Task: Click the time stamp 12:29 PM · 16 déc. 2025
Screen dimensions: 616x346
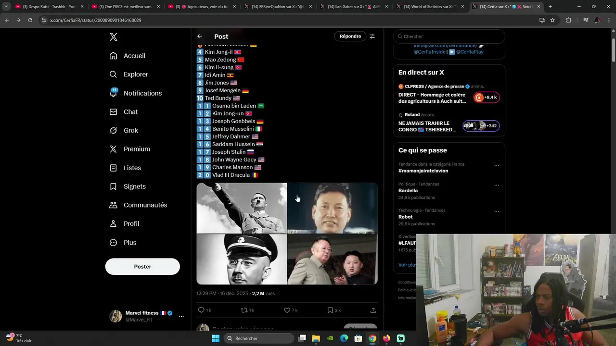Action: [222, 294]
